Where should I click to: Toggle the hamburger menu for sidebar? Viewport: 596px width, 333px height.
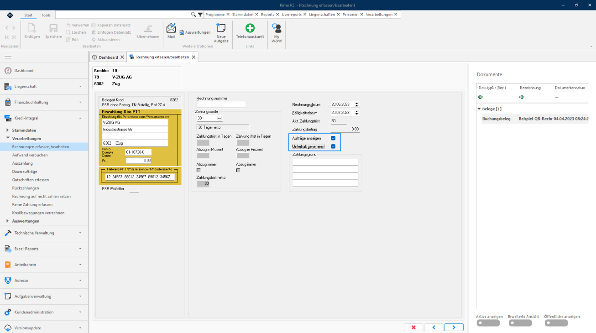[8, 57]
